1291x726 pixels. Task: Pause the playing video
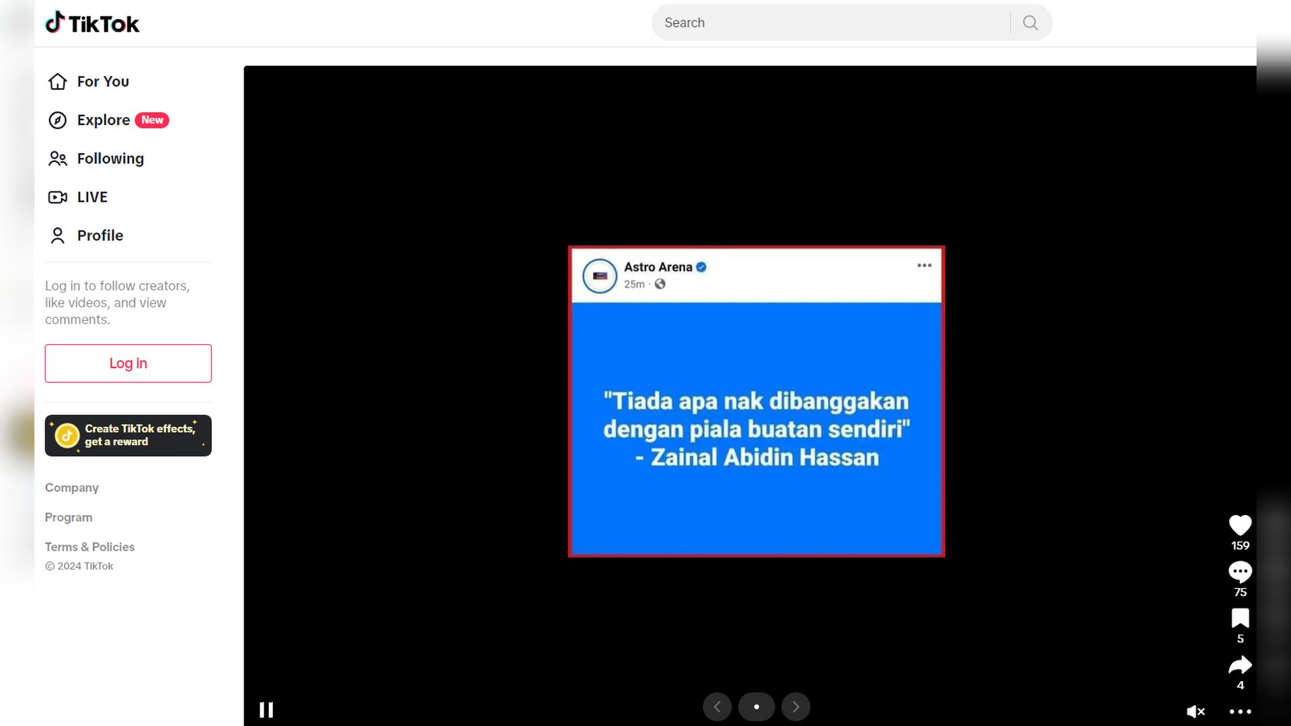tap(266, 709)
